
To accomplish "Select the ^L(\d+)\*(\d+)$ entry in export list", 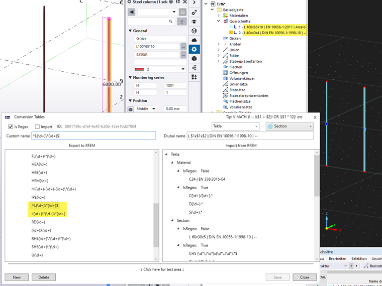I will [x=45, y=206].
